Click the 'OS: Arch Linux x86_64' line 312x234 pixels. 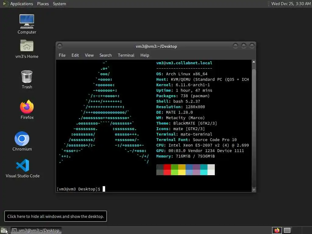[182, 74]
